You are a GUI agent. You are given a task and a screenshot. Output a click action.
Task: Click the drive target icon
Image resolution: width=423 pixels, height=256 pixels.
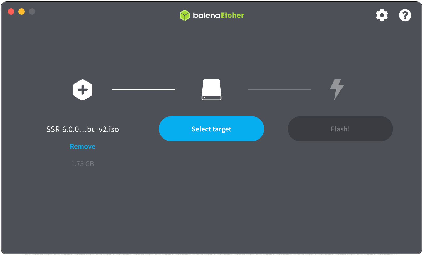pyautogui.click(x=211, y=90)
